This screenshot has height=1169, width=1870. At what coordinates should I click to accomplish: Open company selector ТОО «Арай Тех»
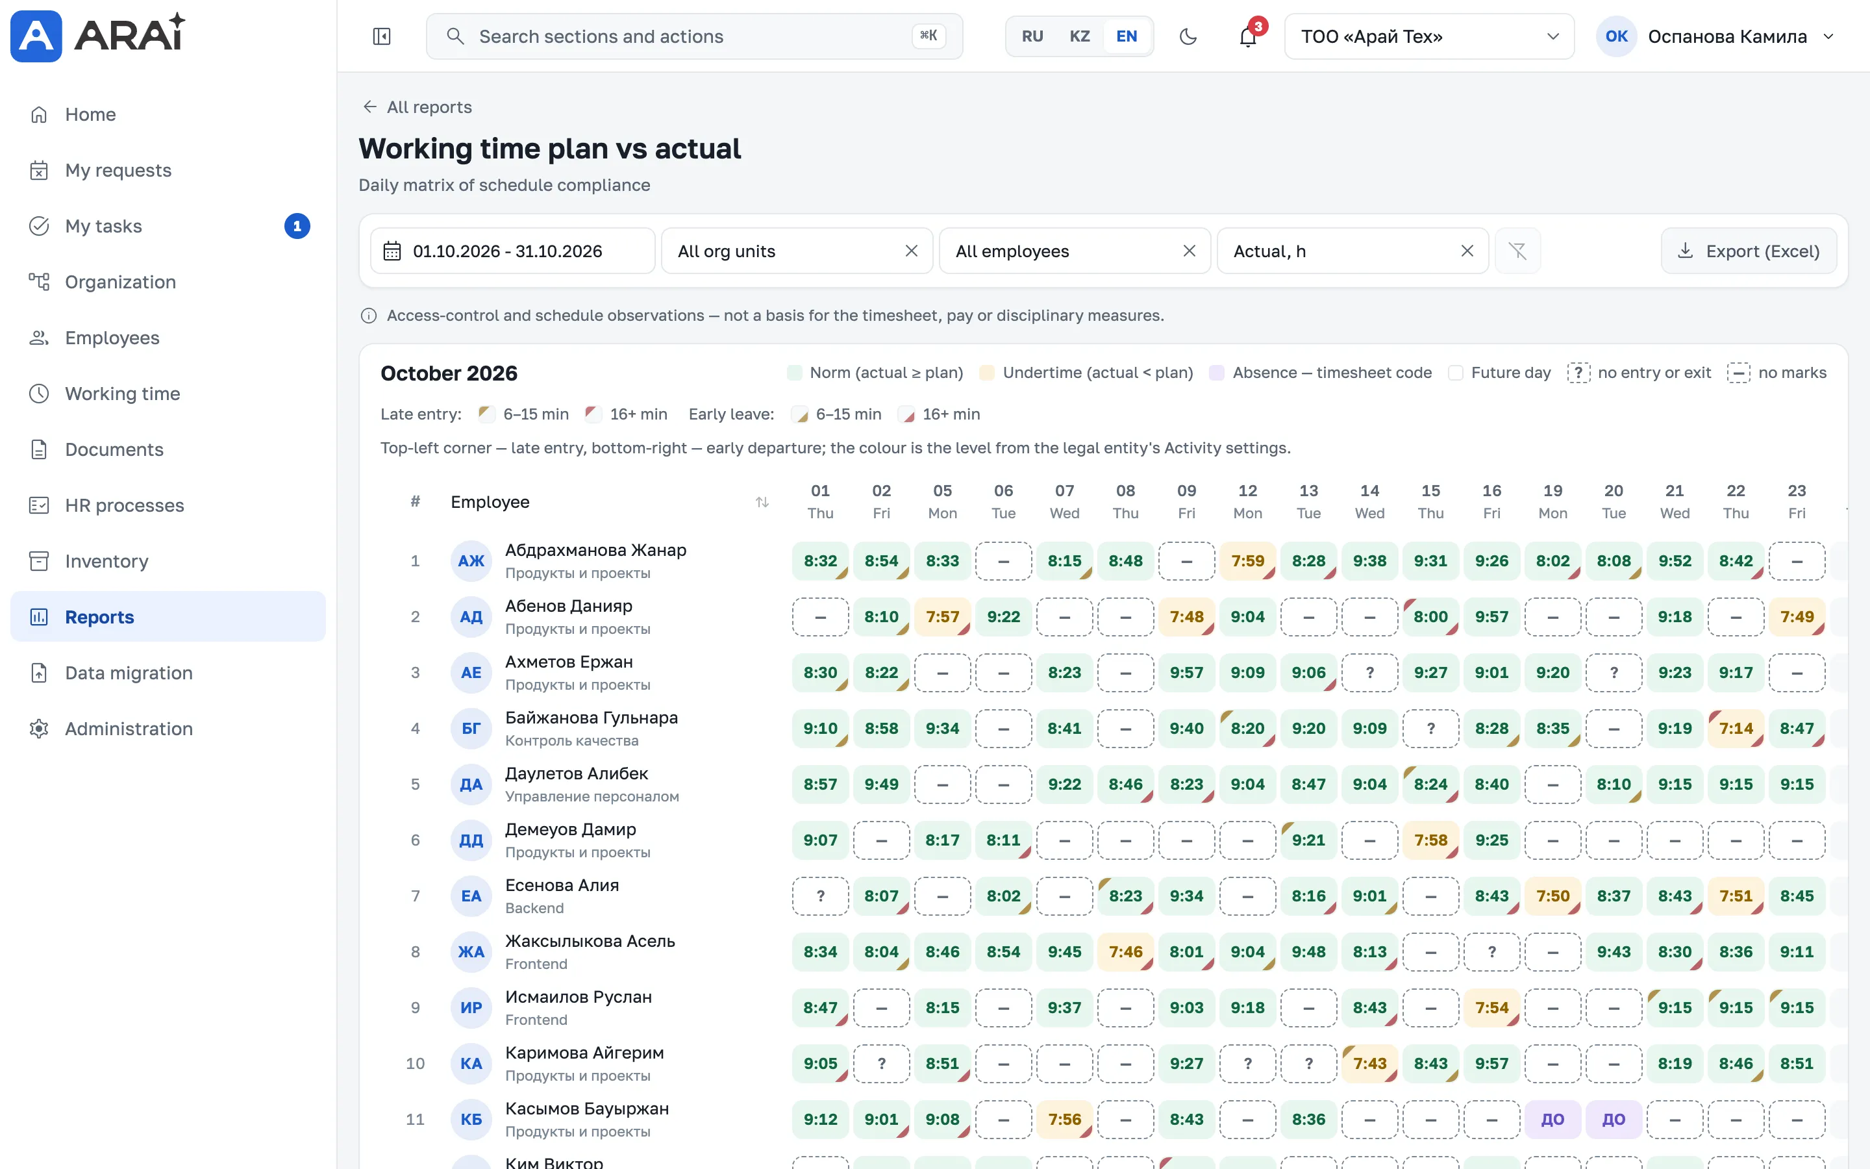[x=1428, y=36]
